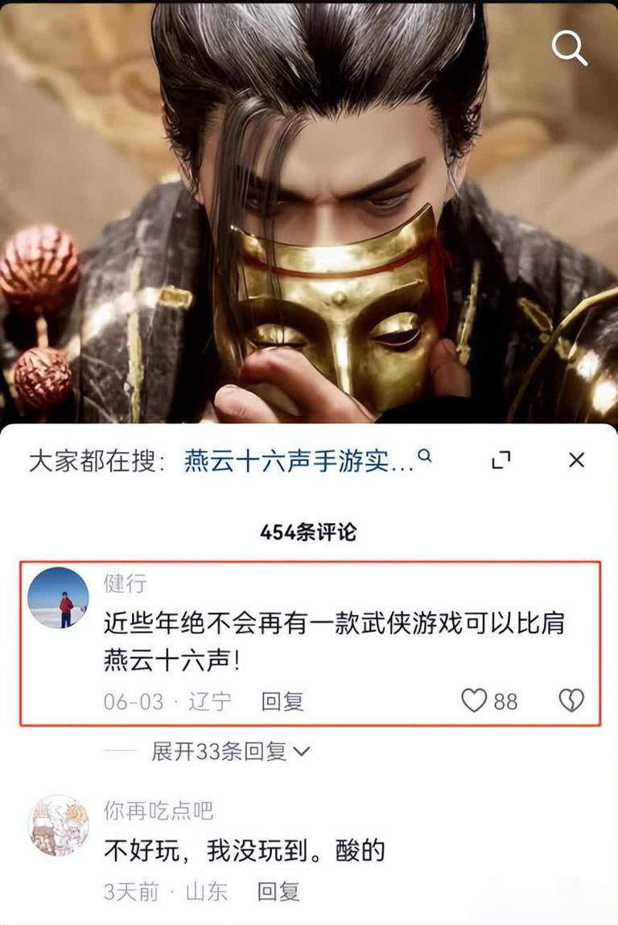Reply to 健行's comment via 回复
618x925 pixels.
pyautogui.click(x=282, y=702)
